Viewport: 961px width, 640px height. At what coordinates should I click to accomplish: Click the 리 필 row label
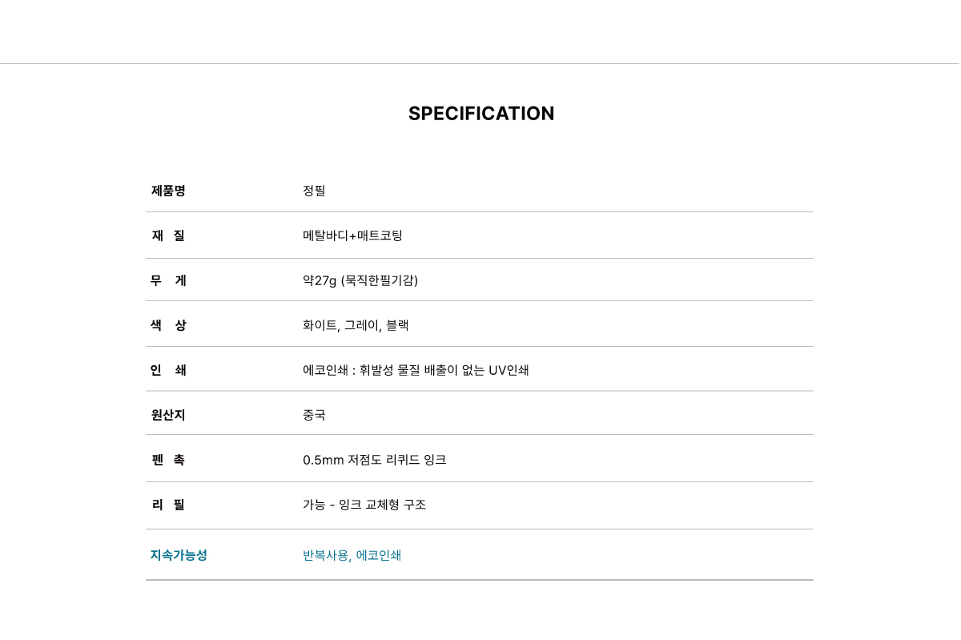tap(168, 505)
